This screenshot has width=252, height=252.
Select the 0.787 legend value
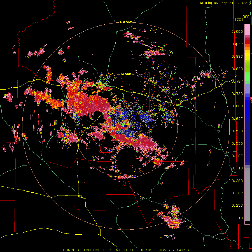pyautogui.click(x=237, y=81)
